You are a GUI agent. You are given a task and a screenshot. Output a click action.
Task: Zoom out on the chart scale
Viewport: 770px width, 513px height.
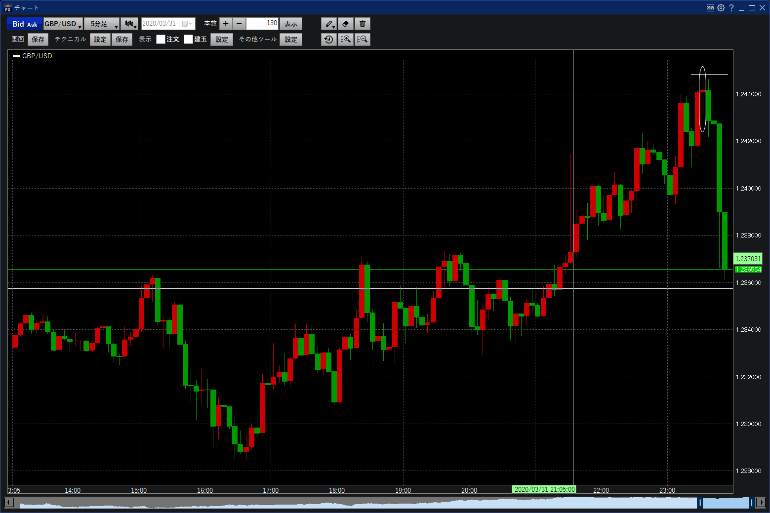point(363,39)
